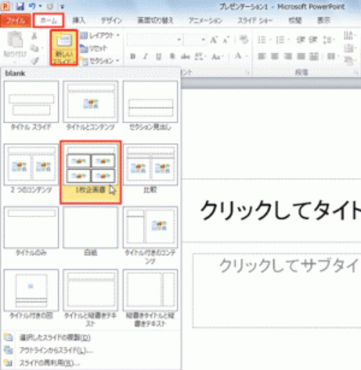
Task: Toggle Justify text alignment
Action: (x=301, y=56)
